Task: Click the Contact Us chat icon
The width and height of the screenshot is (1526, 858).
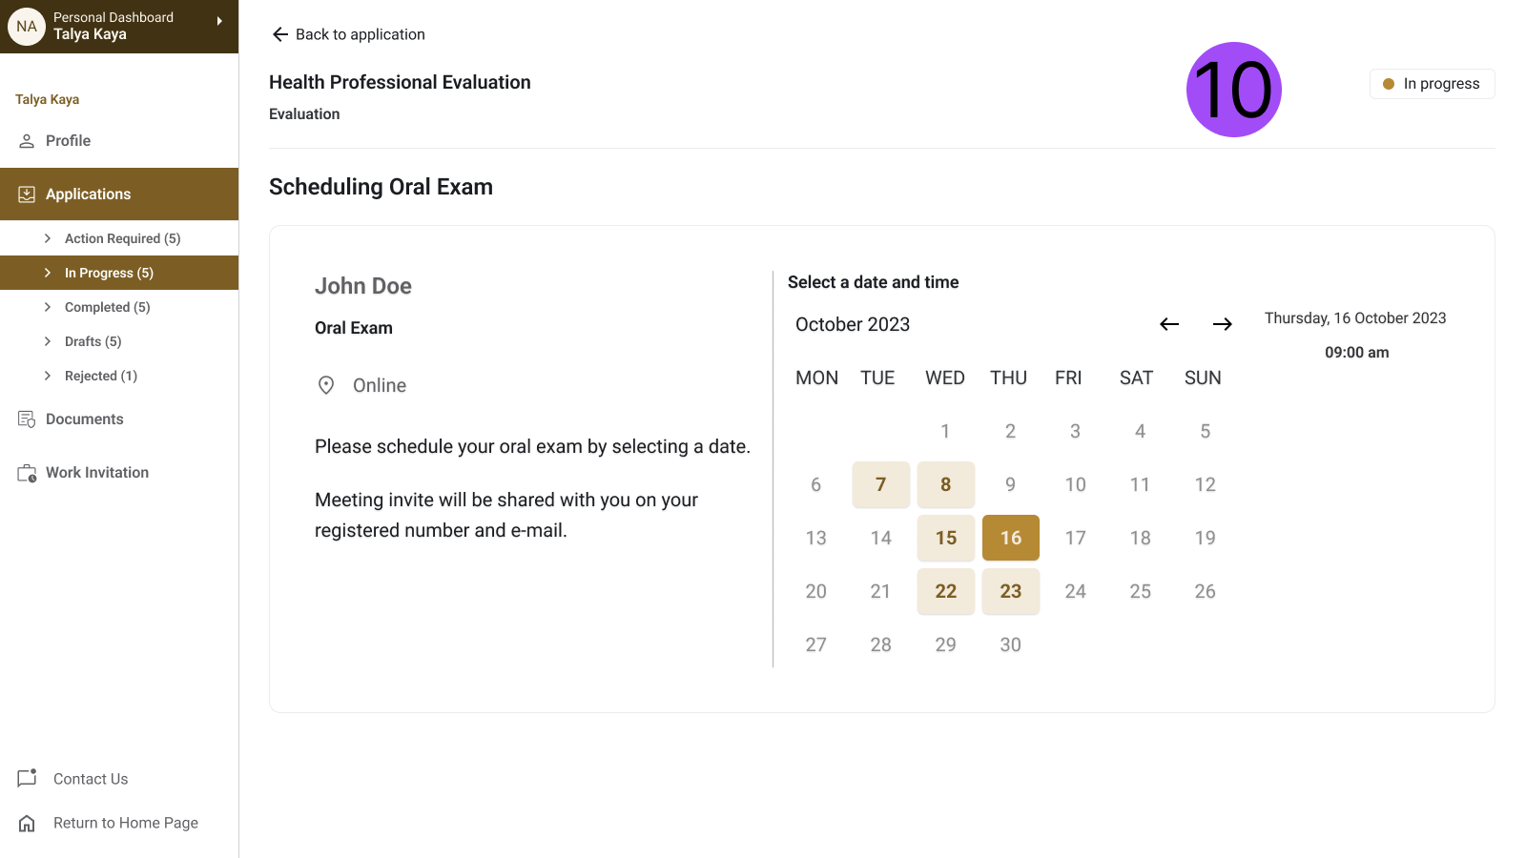Action: coord(27,779)
